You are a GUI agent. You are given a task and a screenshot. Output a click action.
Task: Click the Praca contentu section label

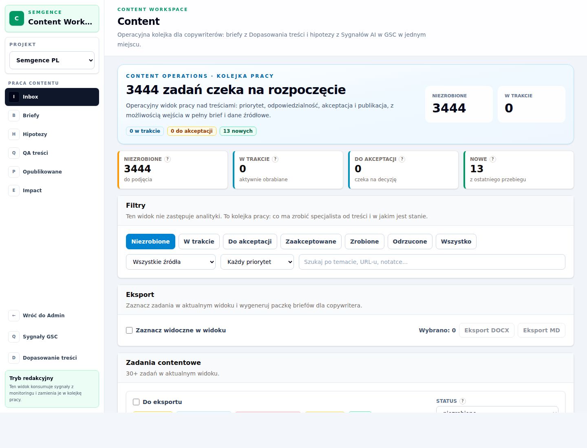[33, 83]
